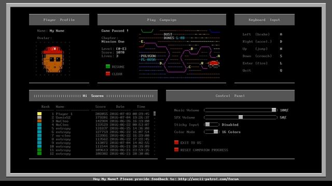Click the Name column header in Hi Scores
The height and width of the screenshot is (186, 332).
click(x=60, y=107)
